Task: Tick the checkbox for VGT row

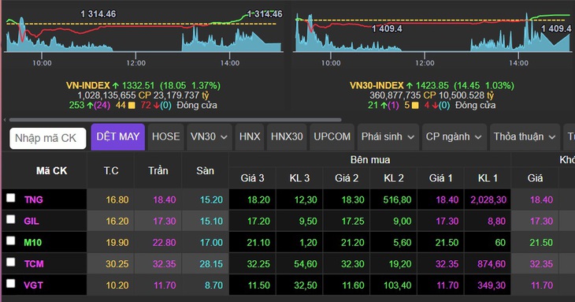Action: [x=11, y=283]
